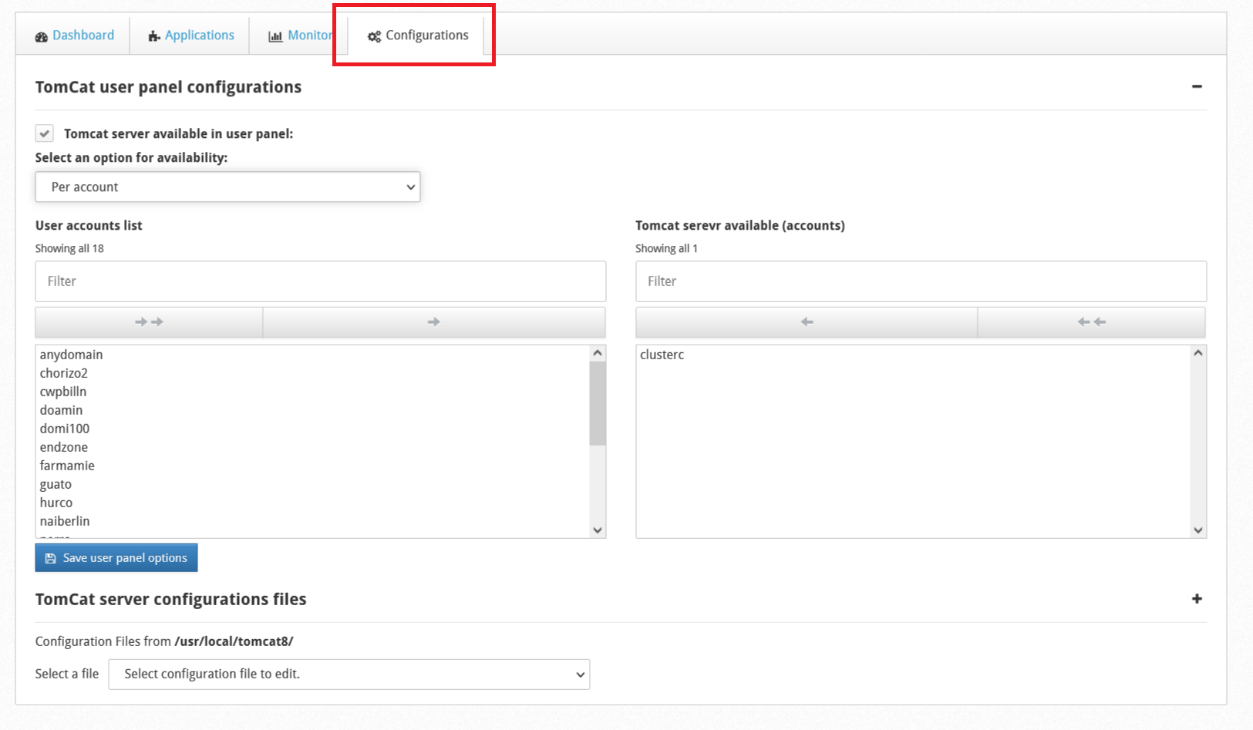The image size is (1253, 730).
Task: Switch to the Applications tab
Action: (190, 35)
